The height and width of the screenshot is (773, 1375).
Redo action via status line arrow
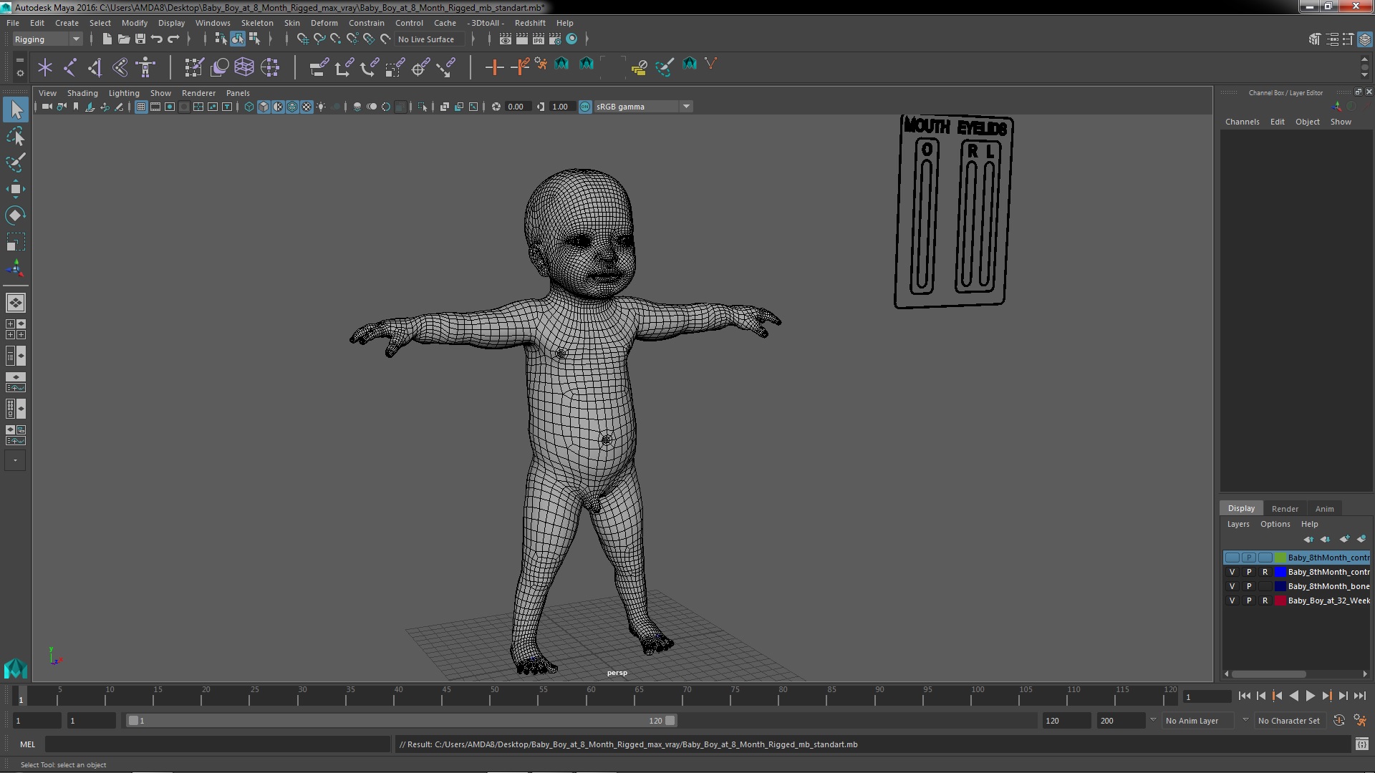click(173, 39)
